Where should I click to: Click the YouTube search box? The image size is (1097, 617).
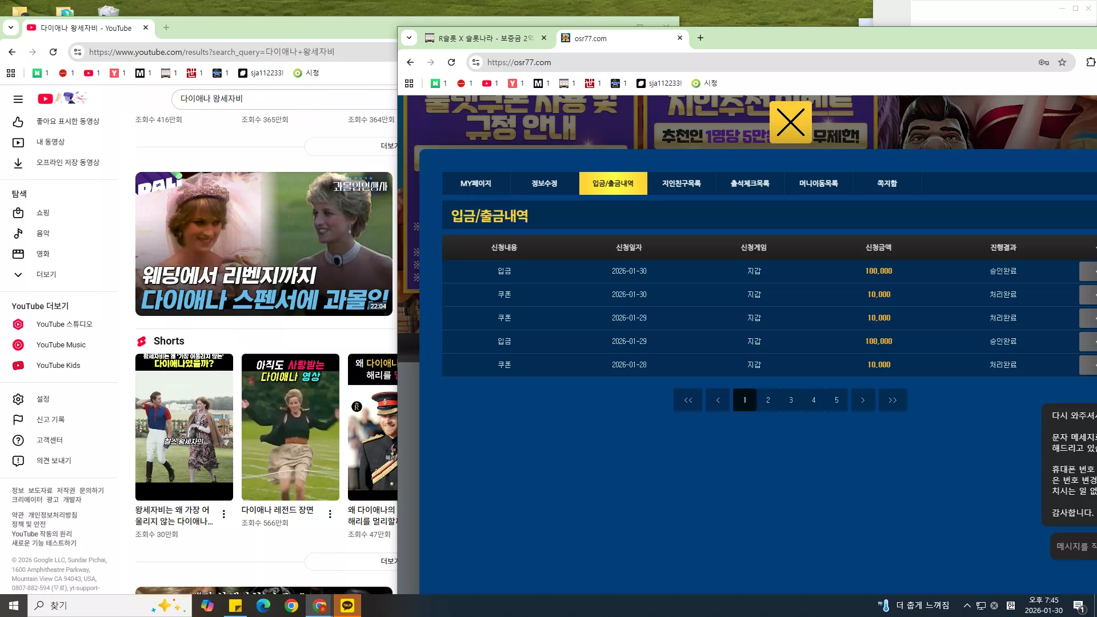pyautogui.click(x=286, y=99)
